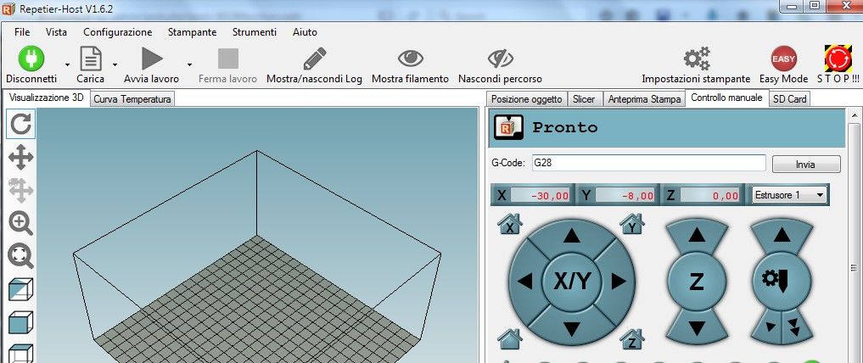Open the Stampante menu

[192, 32]
